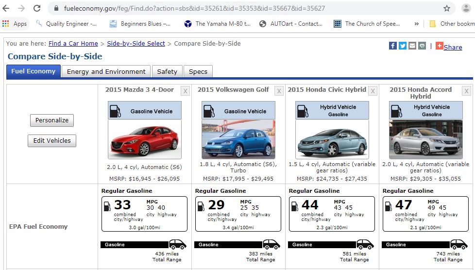Click Golf Gasoline range bar

tap(228, 245)
